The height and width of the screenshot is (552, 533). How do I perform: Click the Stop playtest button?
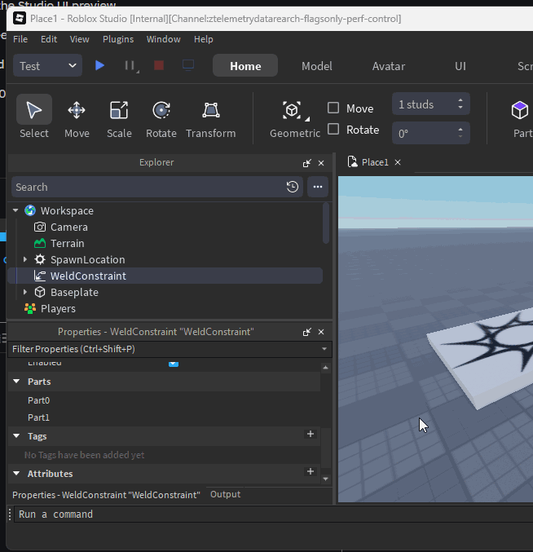click(x=159, y=65)
